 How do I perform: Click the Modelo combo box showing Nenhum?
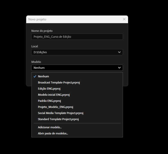coord(77,68)
